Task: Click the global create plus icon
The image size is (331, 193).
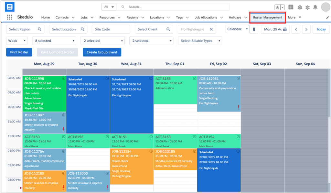Action: pyautogui.click(x=291, y=7)
